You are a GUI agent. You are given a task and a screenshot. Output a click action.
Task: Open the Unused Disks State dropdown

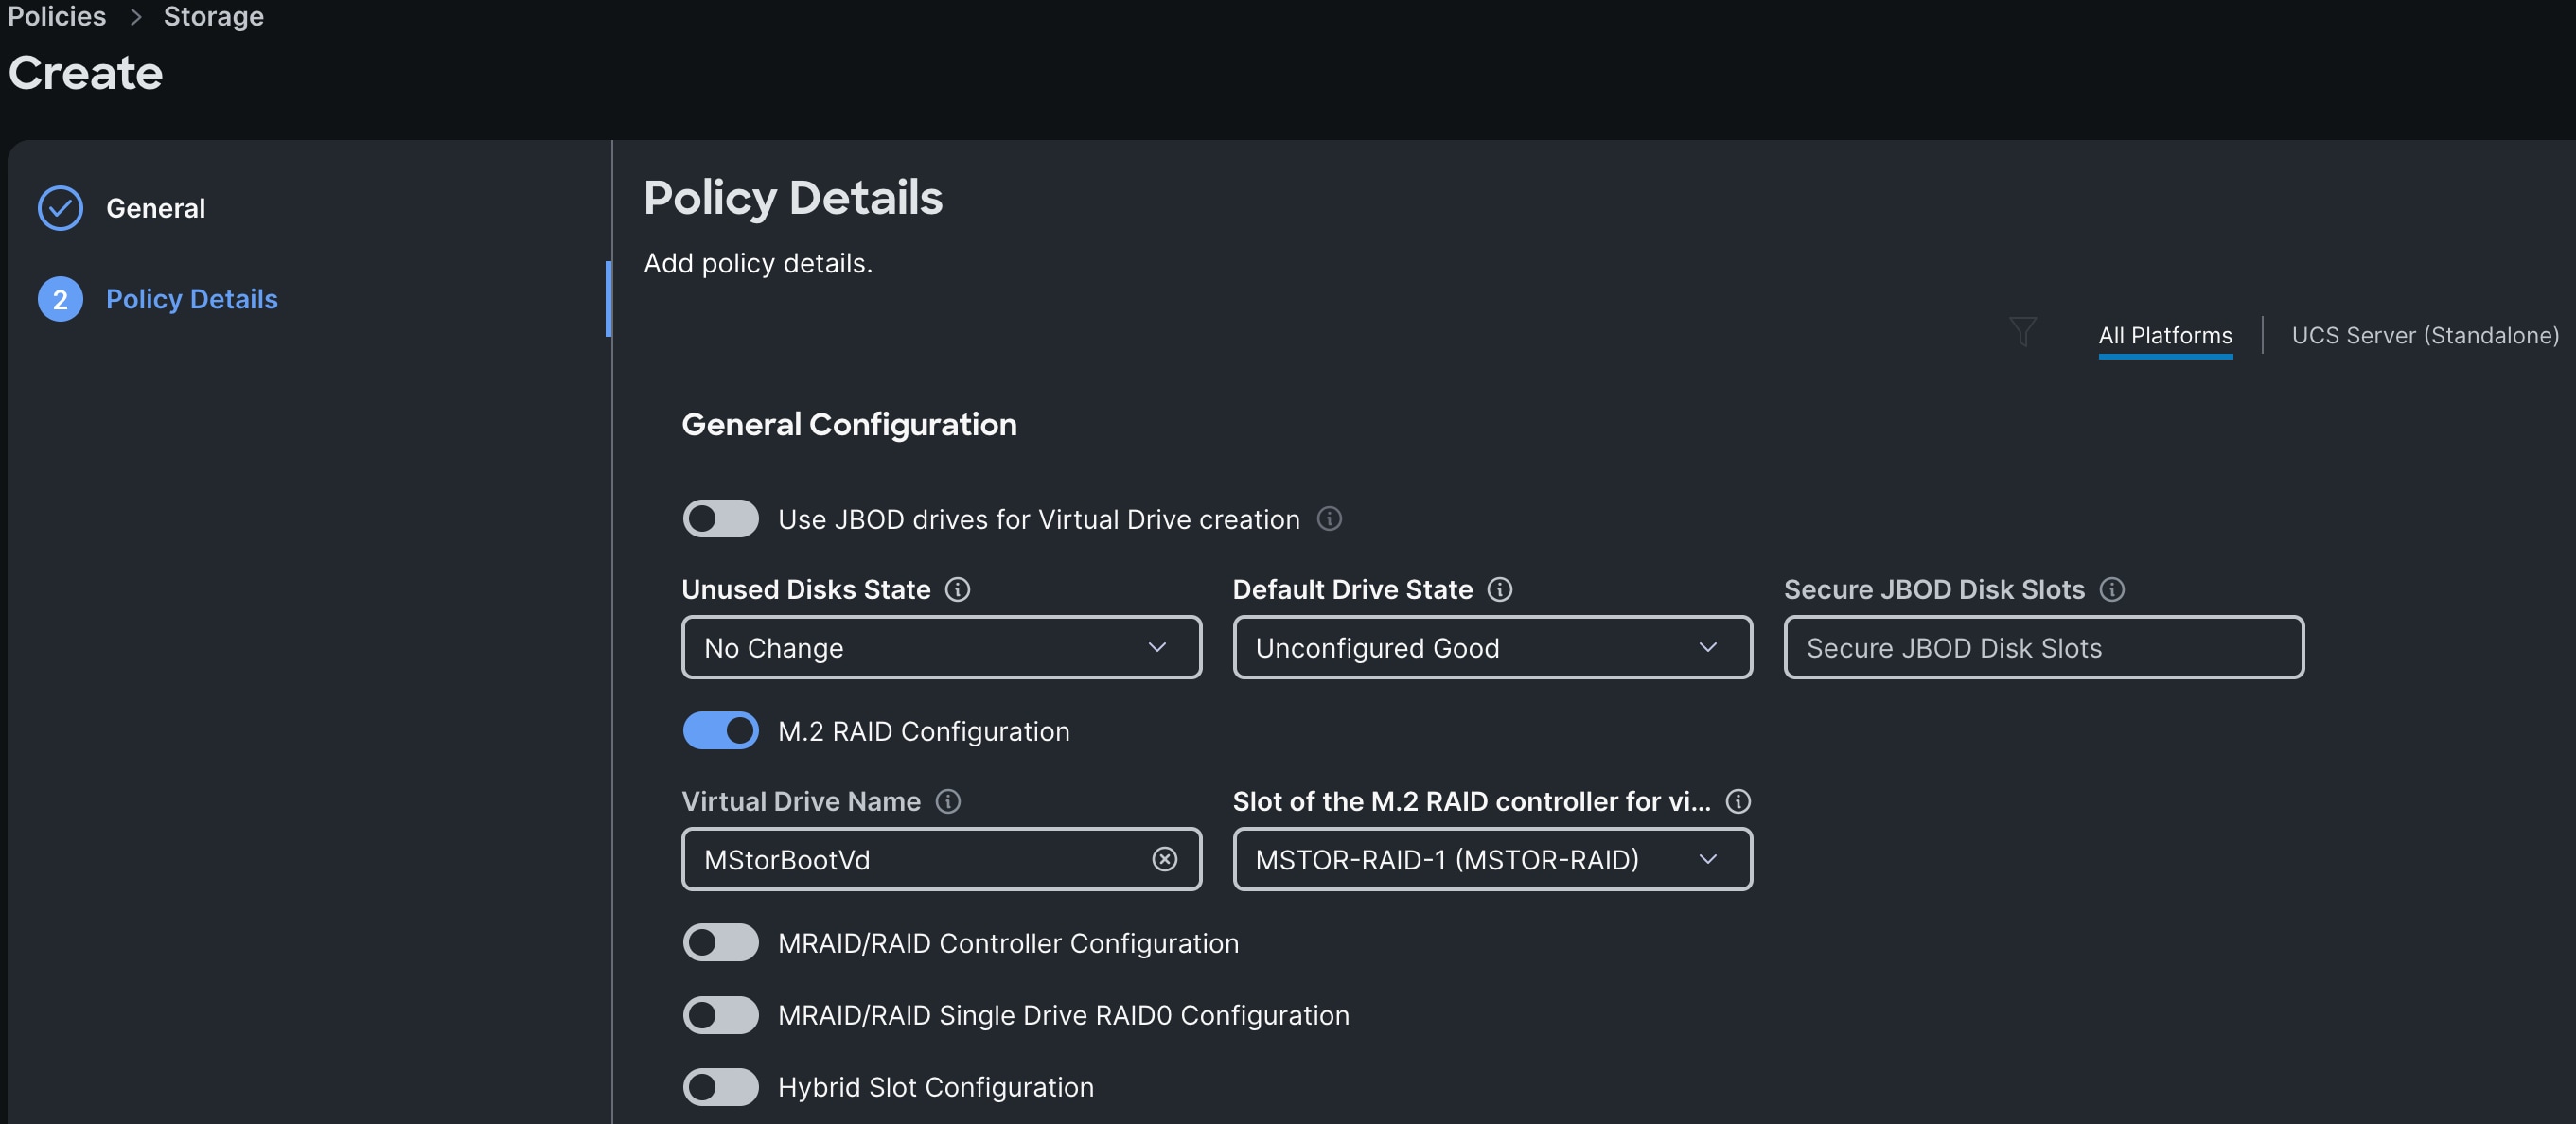click(x=940, y=648)
